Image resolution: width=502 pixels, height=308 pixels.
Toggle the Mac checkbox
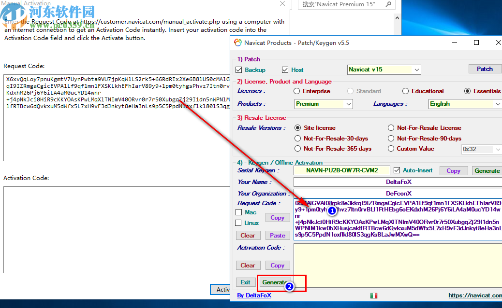(x=238, y=212)
